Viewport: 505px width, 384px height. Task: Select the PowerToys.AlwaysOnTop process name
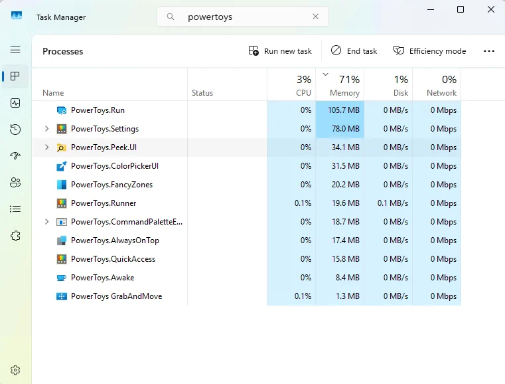tap(115, 240)
